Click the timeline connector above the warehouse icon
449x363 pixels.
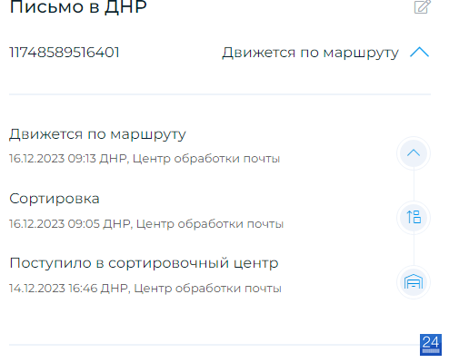(414, 250)
